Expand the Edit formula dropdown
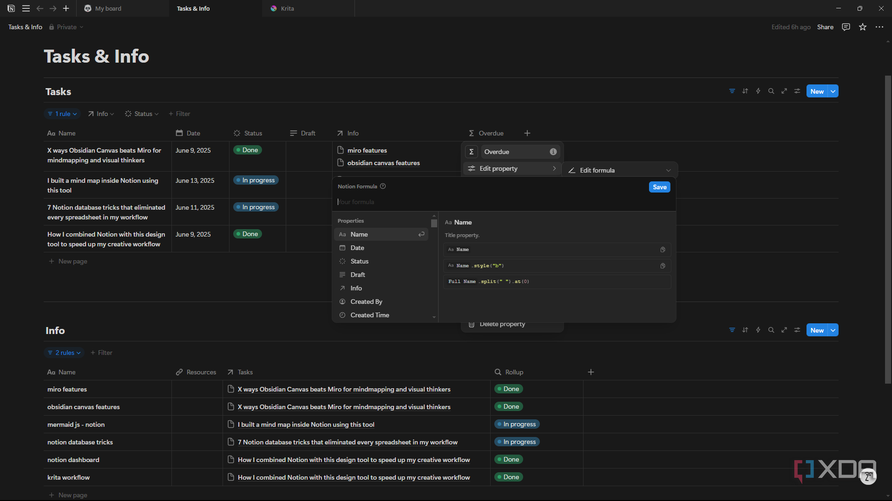The width and height of the screenshot is (892, 501). [x=620, y=170]
